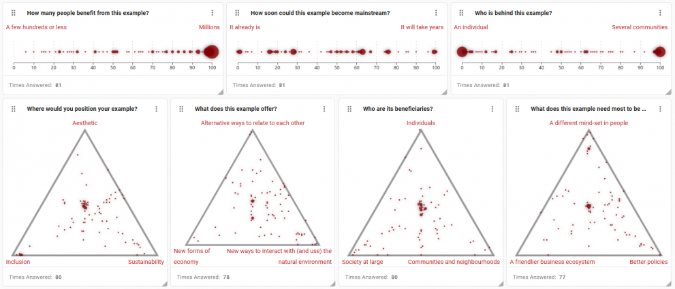Screen dimensions: 675x289
Task: Click the "Aesthetic" triangle vertex label
Action: click(85, 123)
